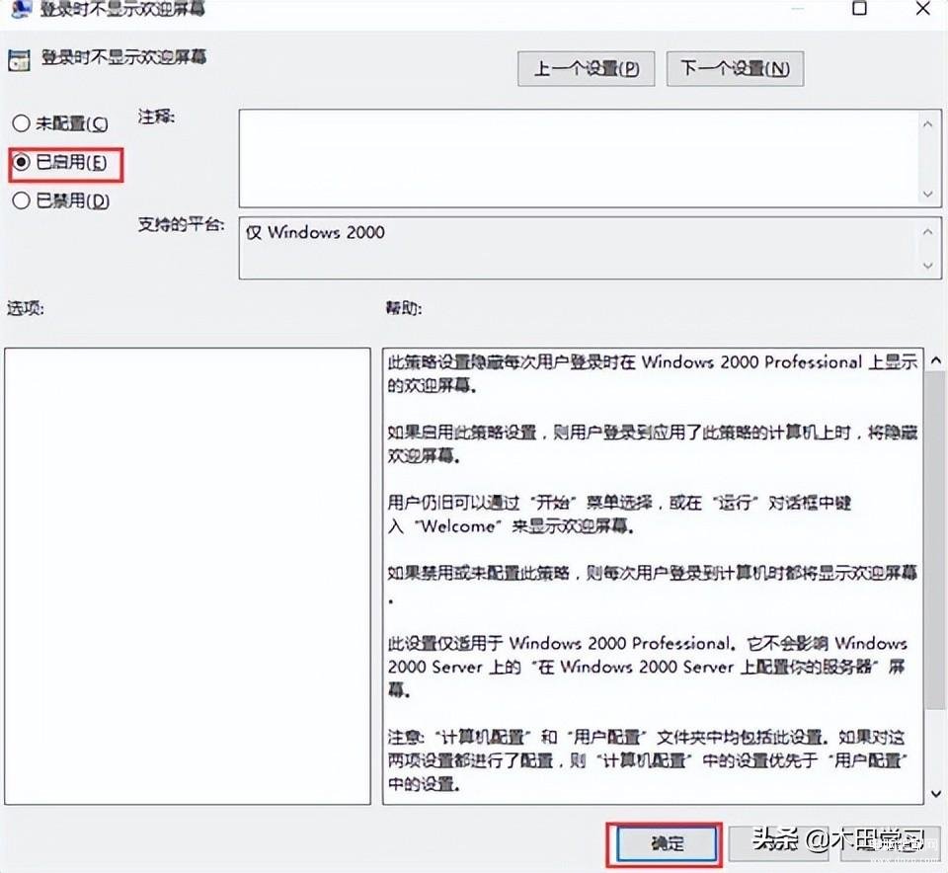Screen dimensions: 948x873
Task: Close the policy settings window
Action: [x=922, y=9]
